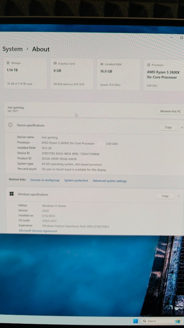Viewport: 184px width, 328px height.
Task: Select the Product ID value 00326-10109-18558-AA618
Action: point(59,159)
